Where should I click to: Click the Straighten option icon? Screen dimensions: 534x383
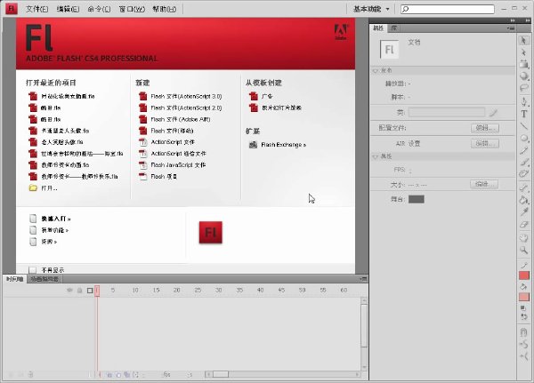(524, 356)
